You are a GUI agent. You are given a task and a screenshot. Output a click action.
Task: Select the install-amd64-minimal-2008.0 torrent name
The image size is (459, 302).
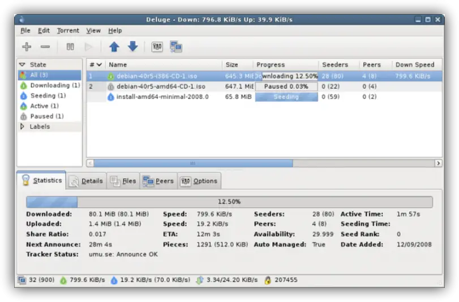[162, 97]
